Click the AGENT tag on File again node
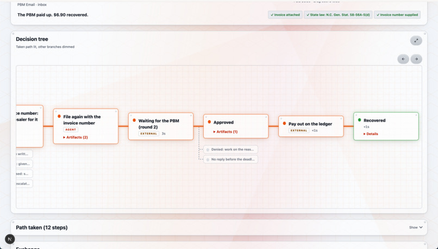Image resolution: width=438 pixels, height=249 pixels. 71,130
